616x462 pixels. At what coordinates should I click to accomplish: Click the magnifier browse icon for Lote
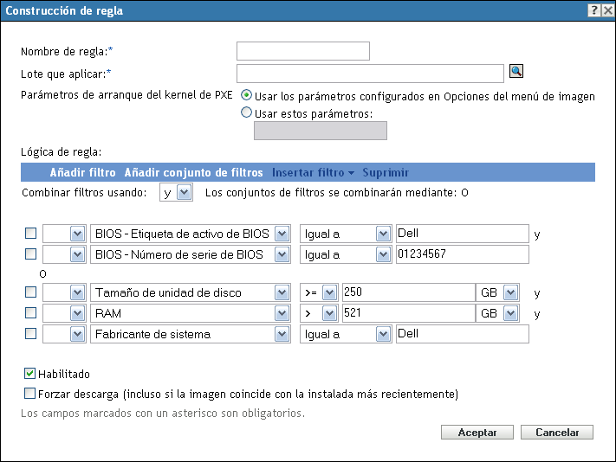click(517, 73)
